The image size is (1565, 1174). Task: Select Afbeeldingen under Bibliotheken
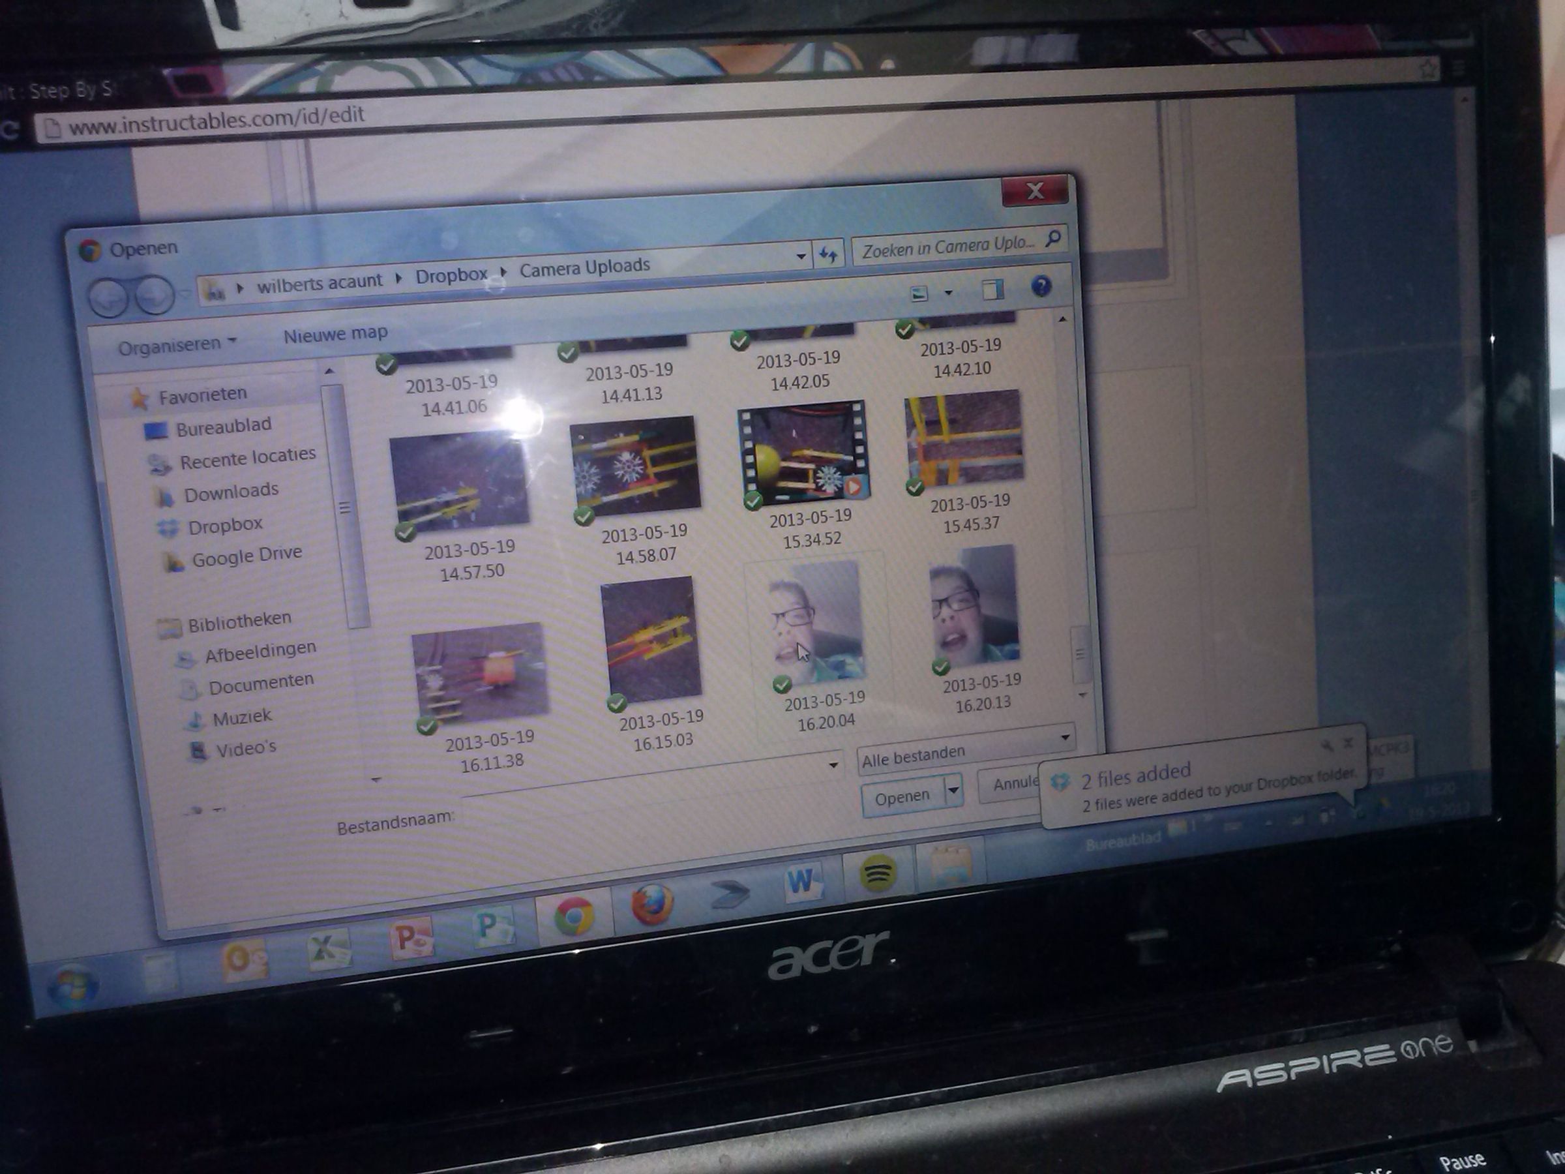[x=260, y=651]
